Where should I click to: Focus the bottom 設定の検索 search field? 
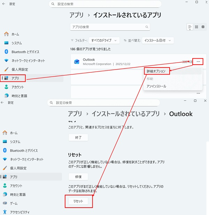(103, 102)
